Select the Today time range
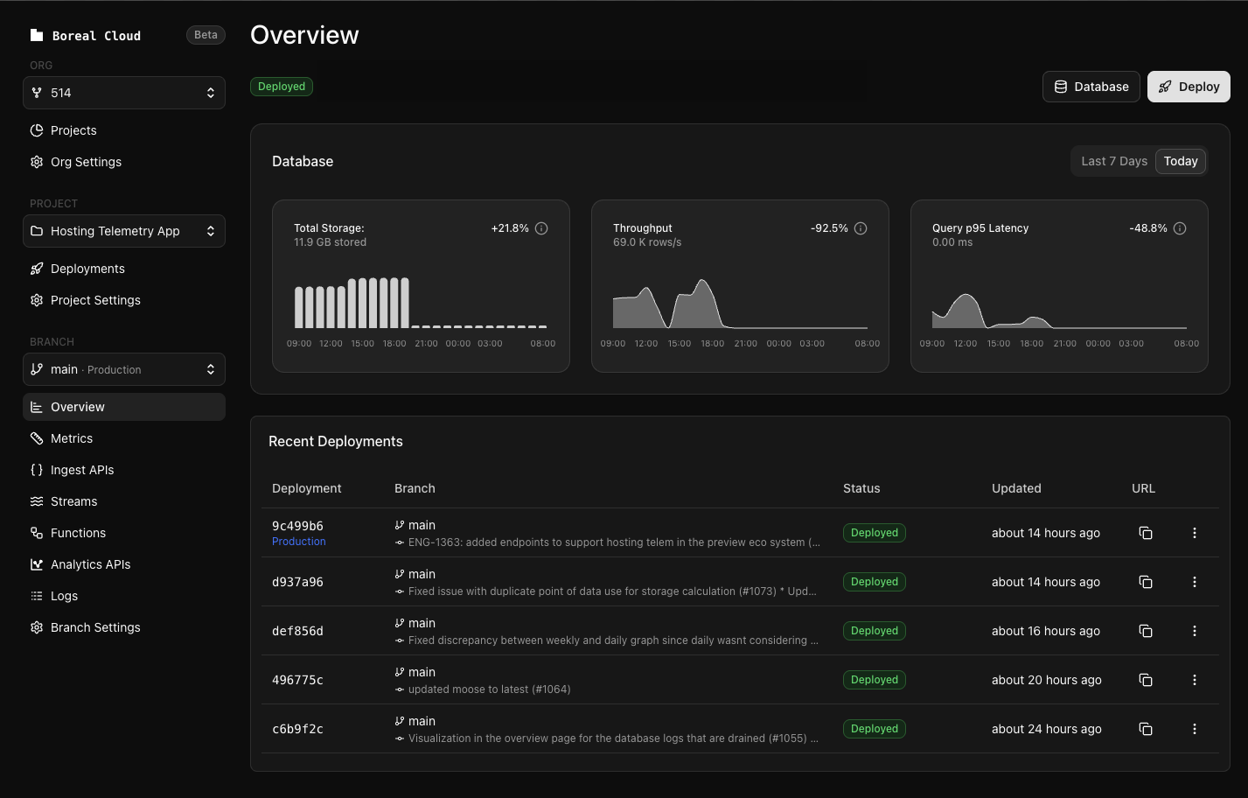 1180,161
